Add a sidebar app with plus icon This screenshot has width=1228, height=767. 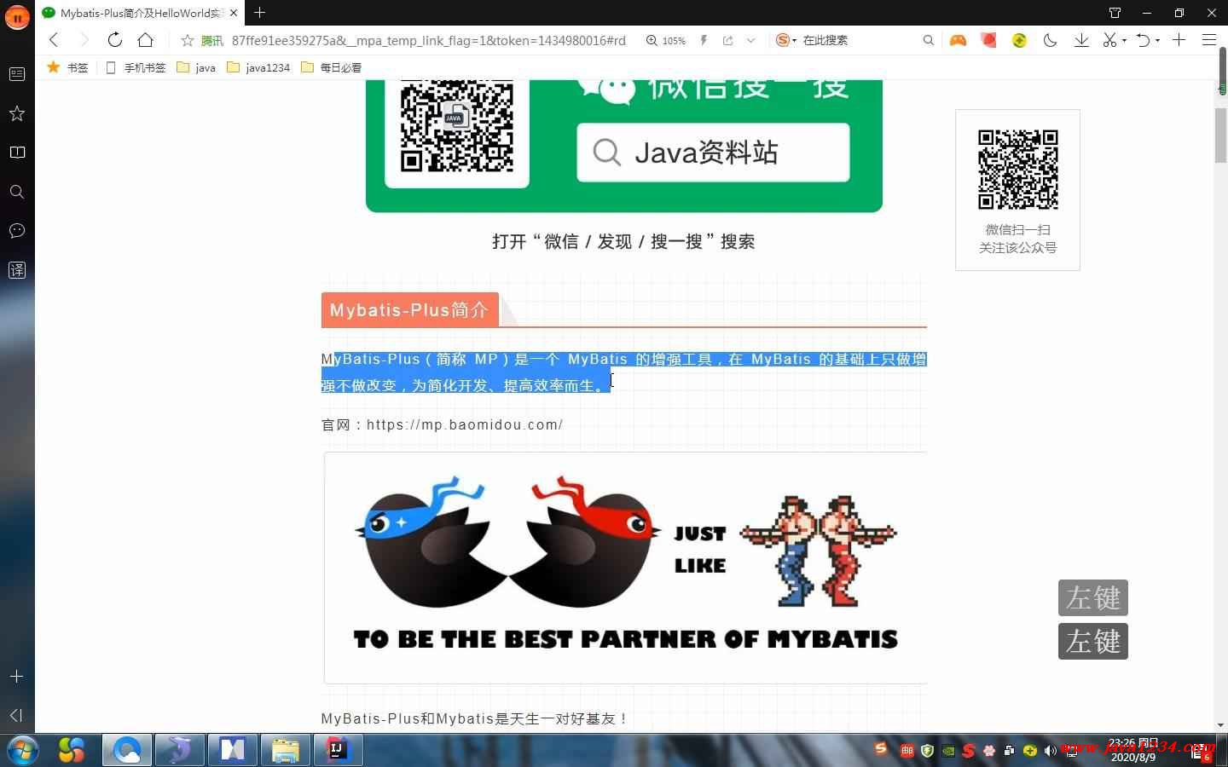click(x=17, y=676)
